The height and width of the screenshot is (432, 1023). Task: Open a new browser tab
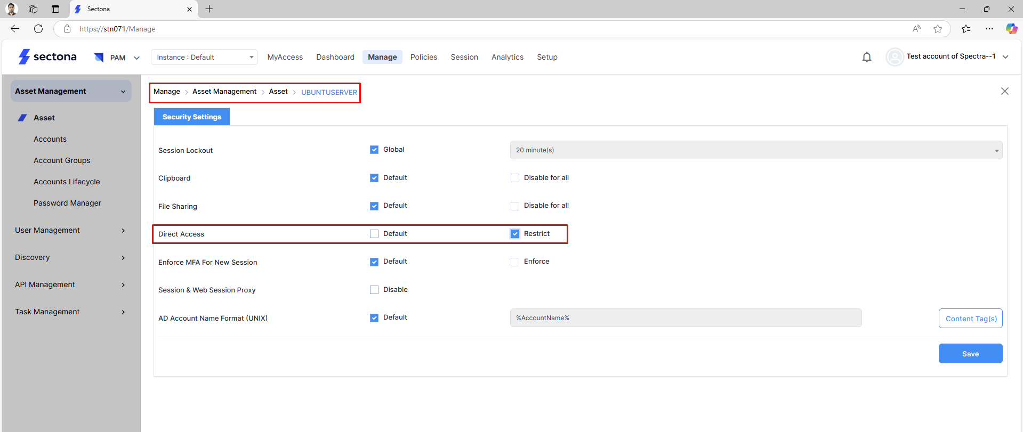point(210,9)
